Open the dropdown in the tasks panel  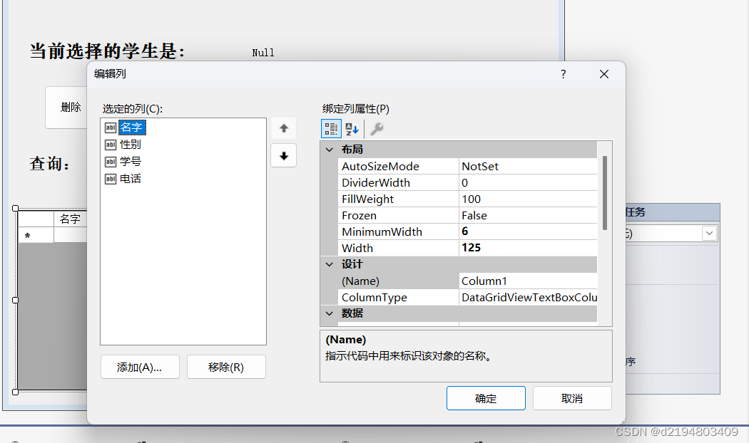(x=709, y=233)
